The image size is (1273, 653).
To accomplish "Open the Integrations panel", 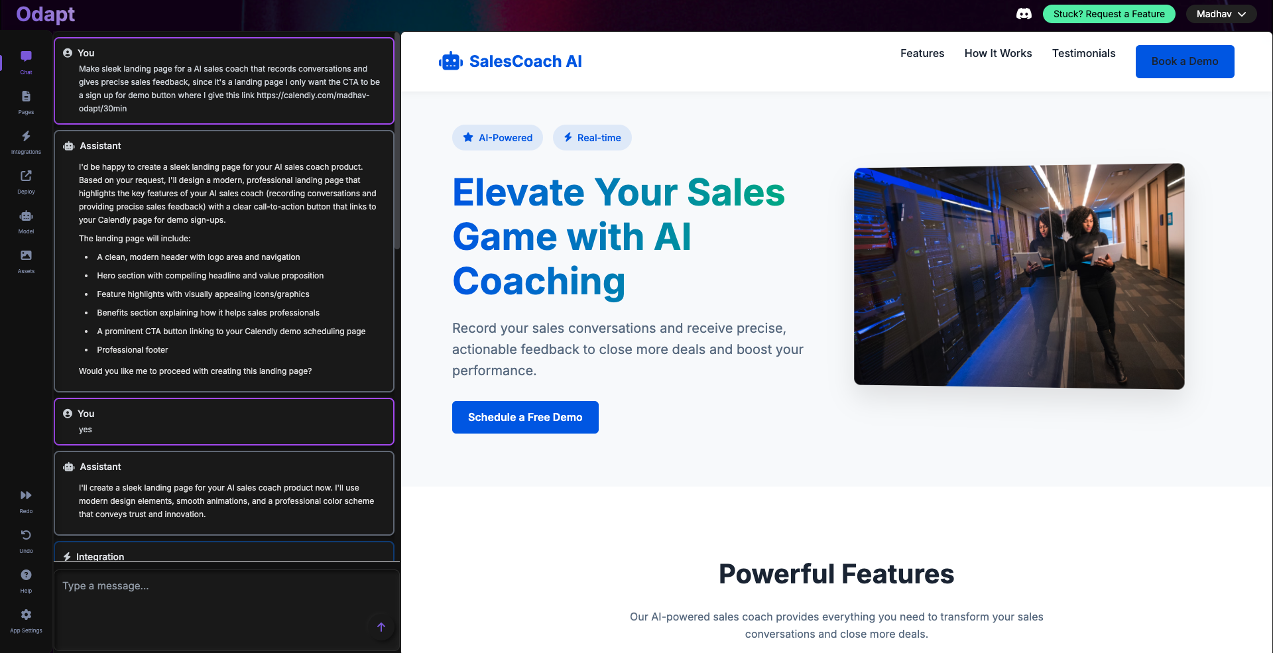I will click(x=26, y=141).
